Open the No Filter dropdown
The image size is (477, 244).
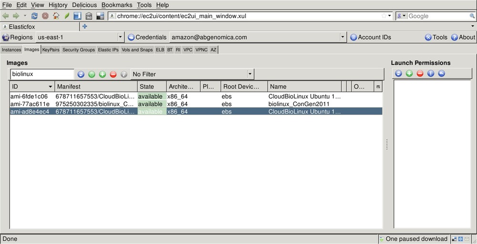[x=192, y=74]
